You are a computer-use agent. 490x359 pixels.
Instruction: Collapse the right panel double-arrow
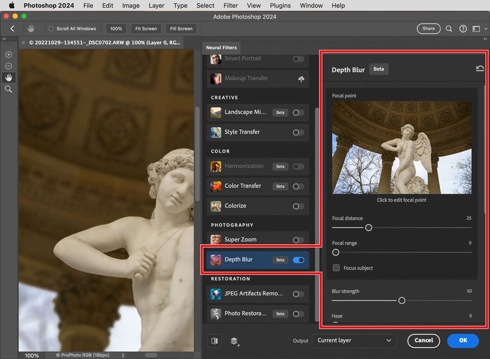click(x=485, y=39)
